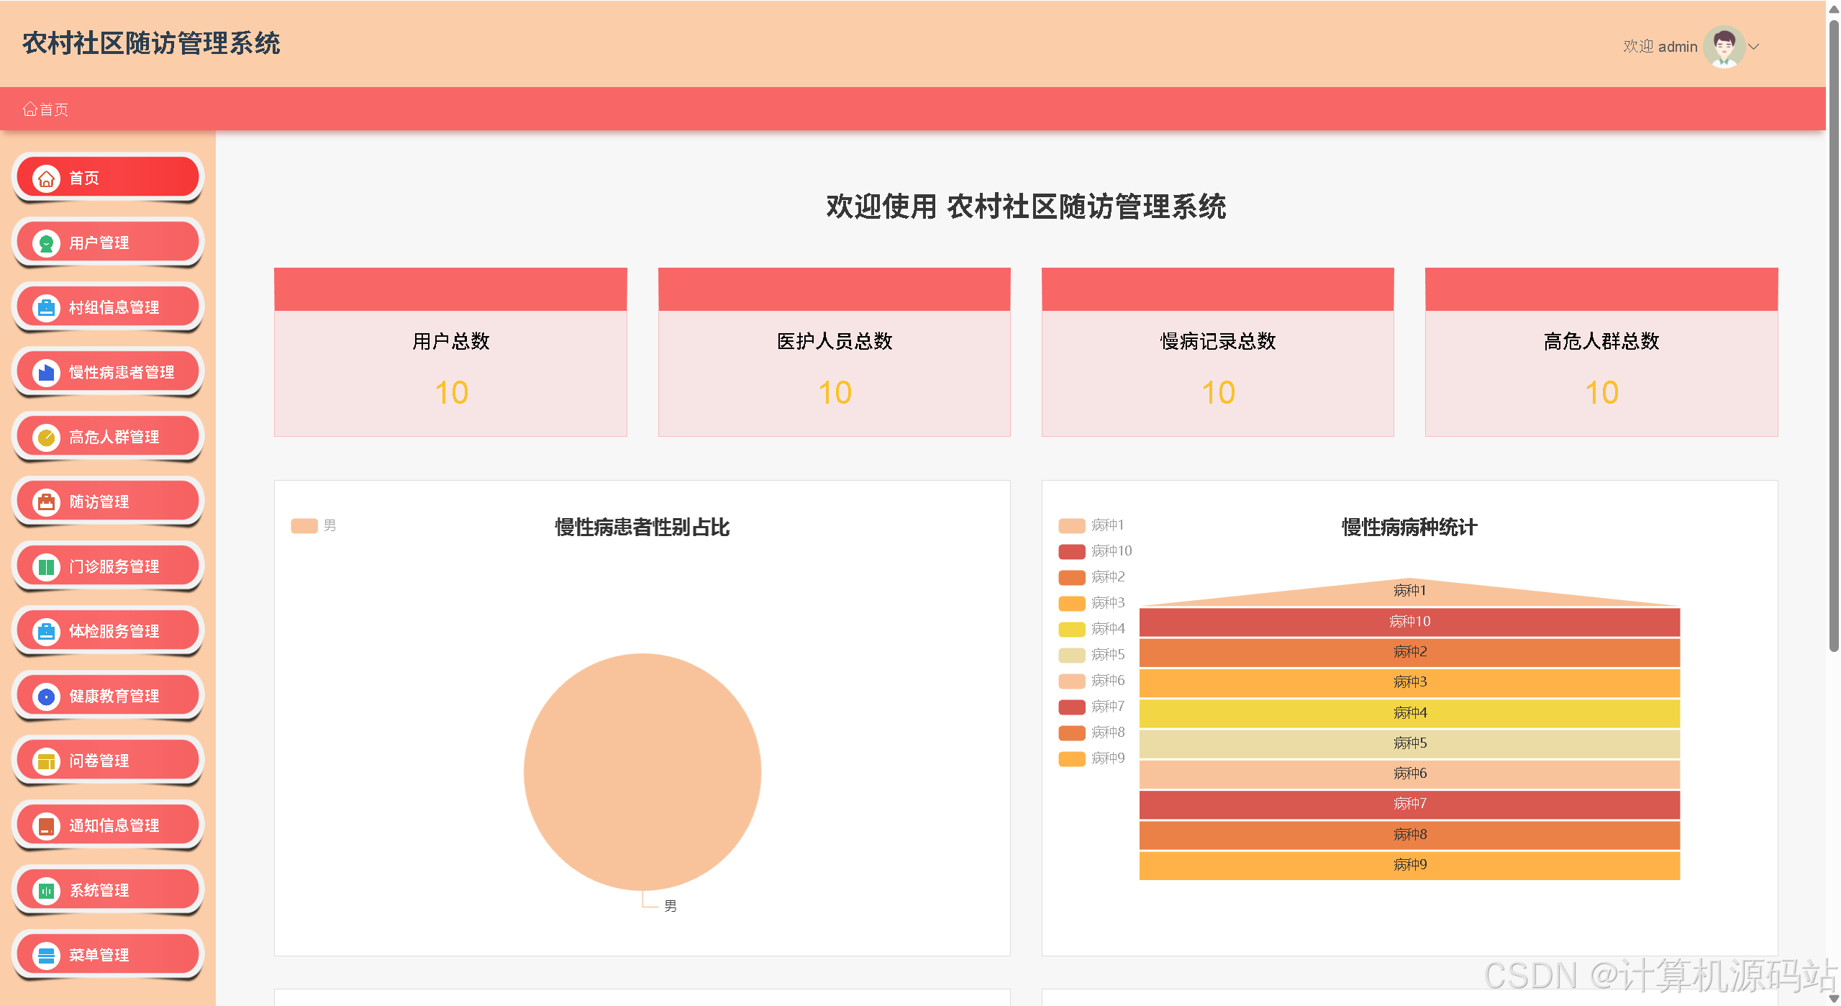Click the 医护人员总数 statistic card
Screen dimensions: 1841x1006
pyautogui.click(x=834, y=352)
